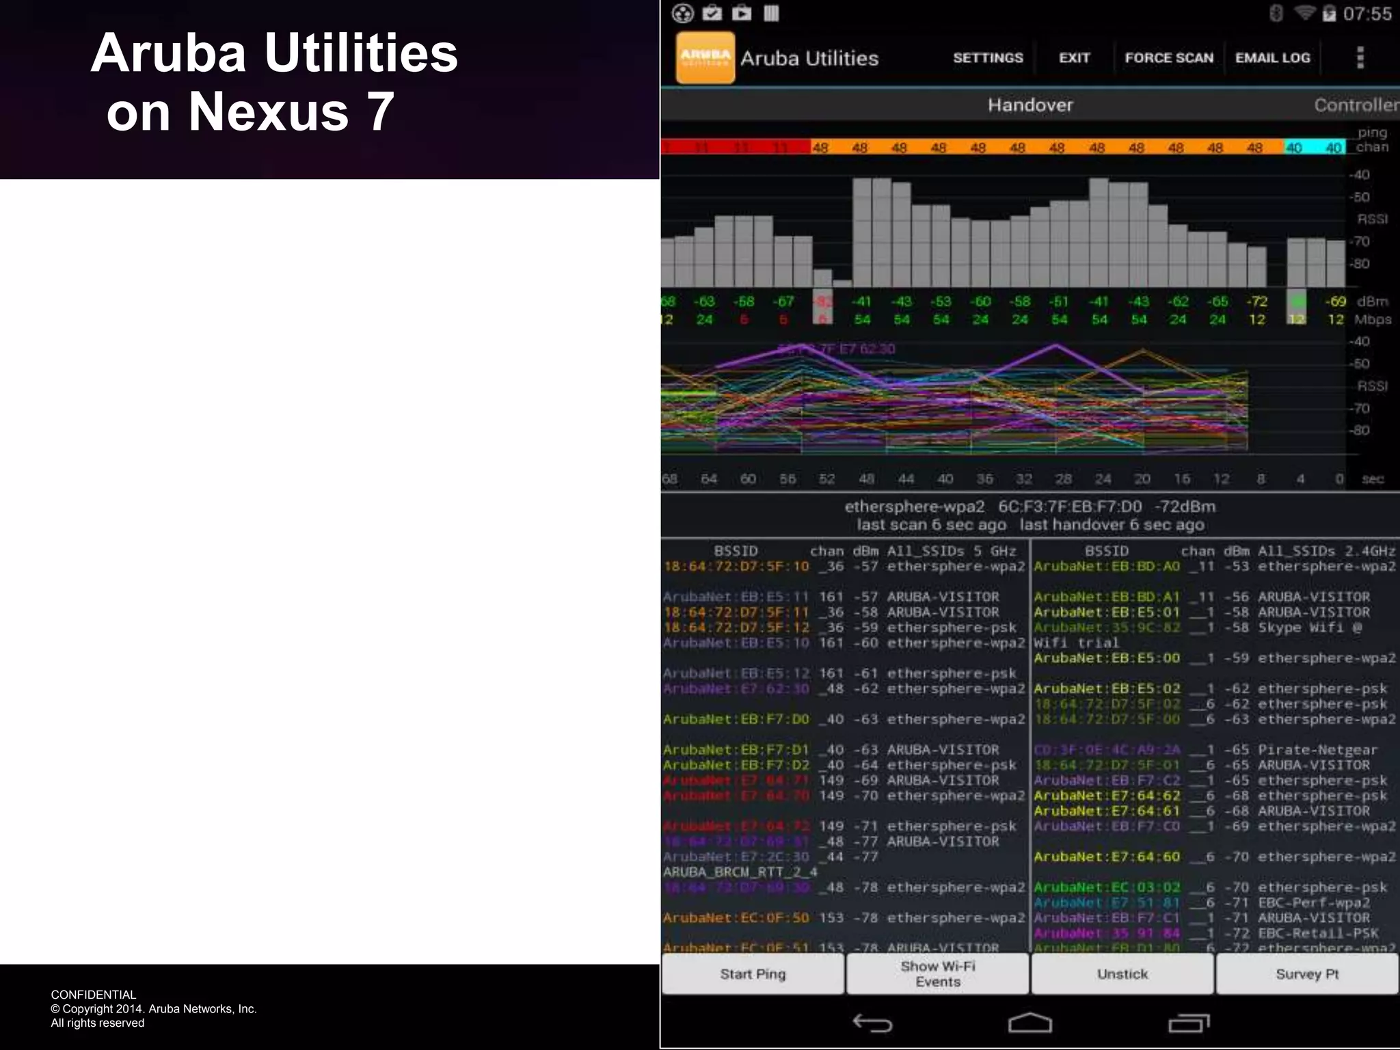The height and width of the screenshot is (1050, 1400).
Task: Tap the connection status line ethersphere-wpa2 6C:F3:7F:EB:F7:D0
Action: (1030, 507)
